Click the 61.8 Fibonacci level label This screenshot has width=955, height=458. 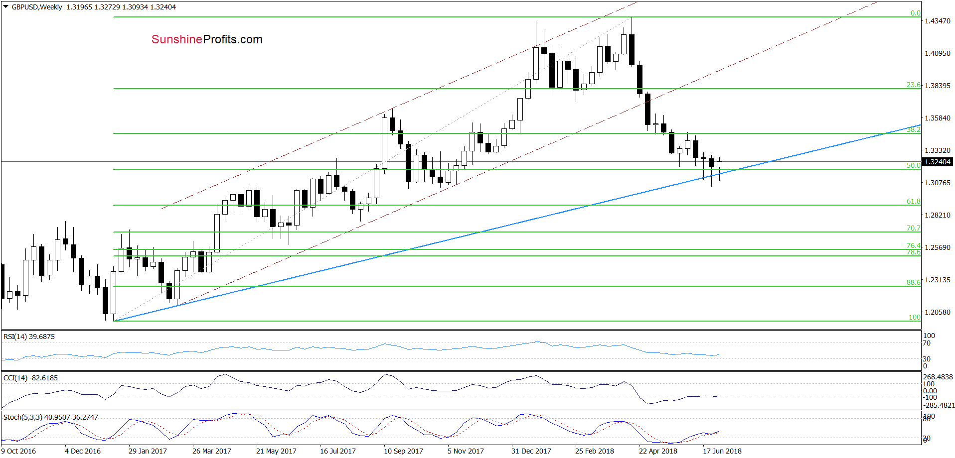914,202
